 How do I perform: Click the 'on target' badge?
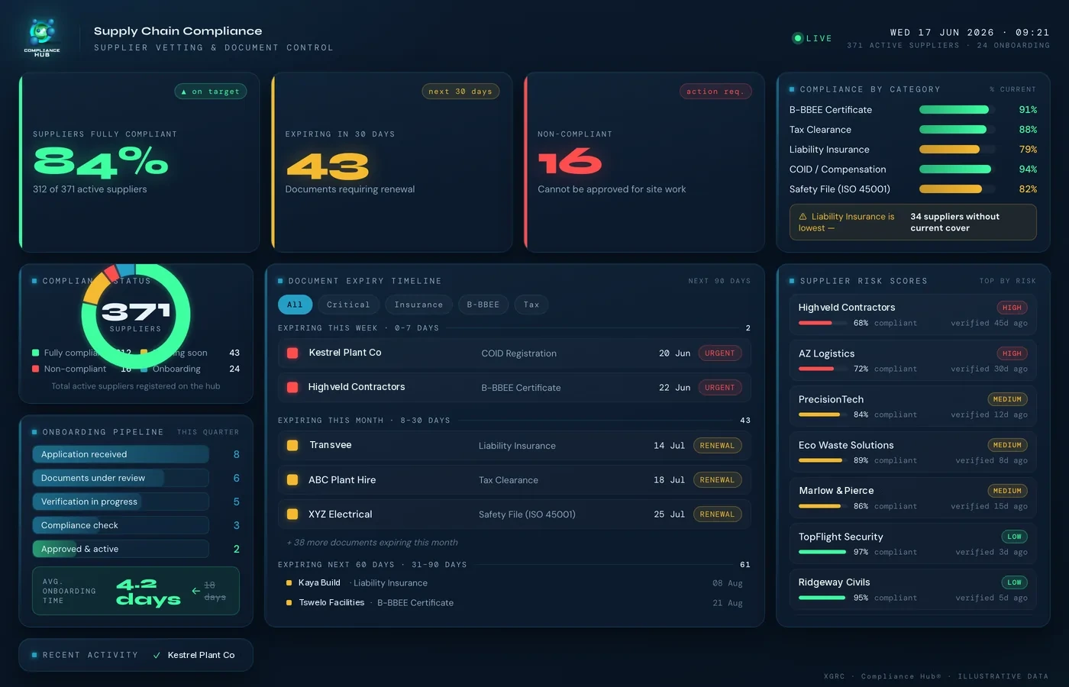(211, 92)
